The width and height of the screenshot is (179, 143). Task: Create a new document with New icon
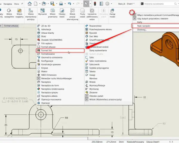[x=36, y=4]
